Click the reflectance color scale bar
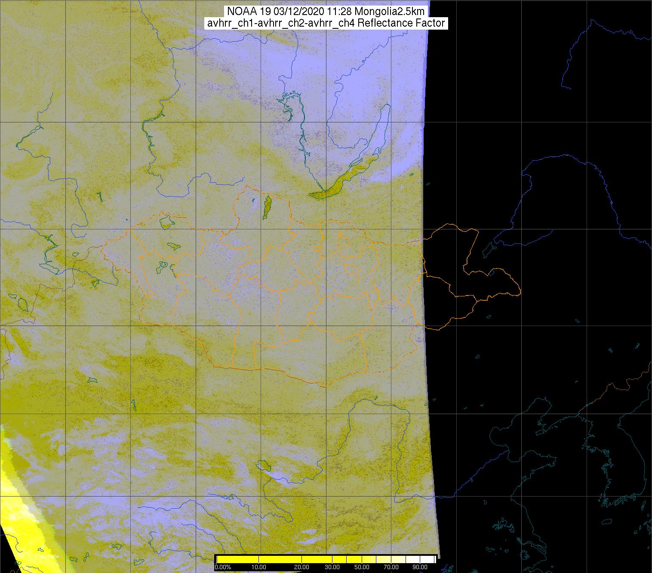The width and height of the screenshot is (652, 573). pos(326,559)
